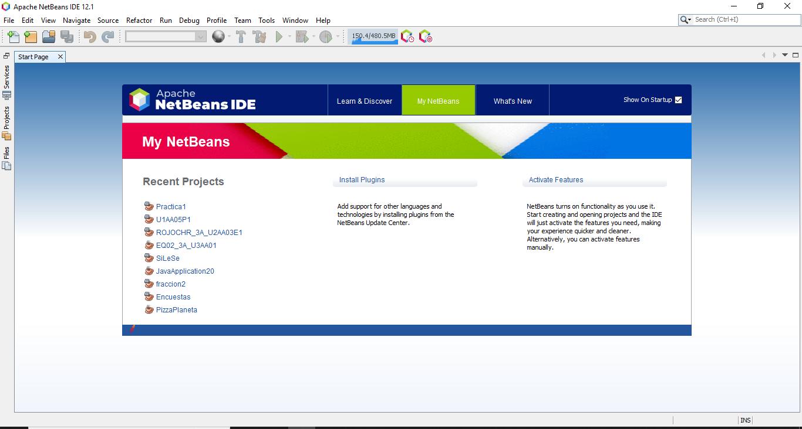Open an existing project
Viewport: 802px width, 429px height.
click(49, 36)
